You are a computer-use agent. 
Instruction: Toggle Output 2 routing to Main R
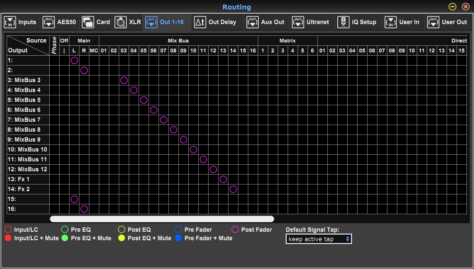[x=84, y=70]
